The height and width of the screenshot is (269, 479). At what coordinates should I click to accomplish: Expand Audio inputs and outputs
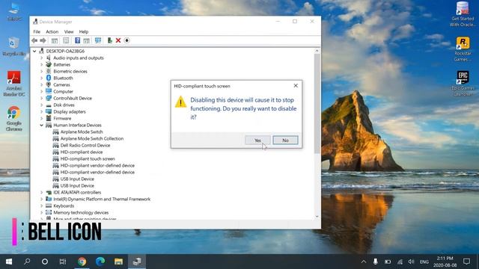pos(42,58)
